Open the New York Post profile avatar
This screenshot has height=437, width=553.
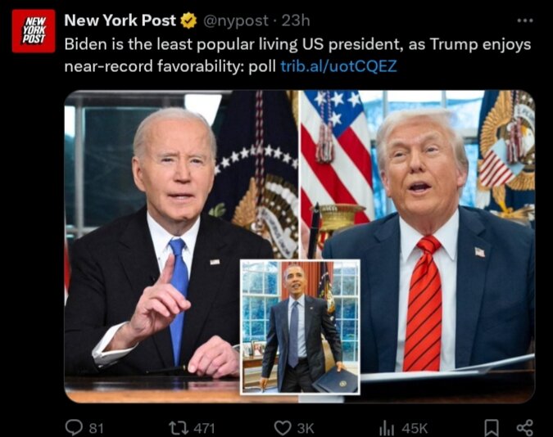click(x=34, y=31)
